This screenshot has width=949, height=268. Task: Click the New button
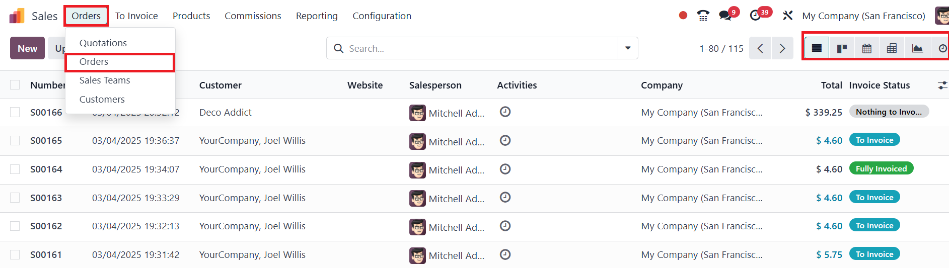click(27, 48)
